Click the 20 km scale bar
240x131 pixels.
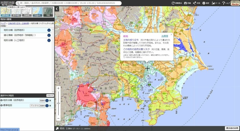pos(61,124)
